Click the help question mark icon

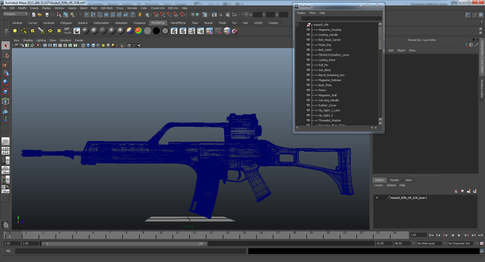132,15
